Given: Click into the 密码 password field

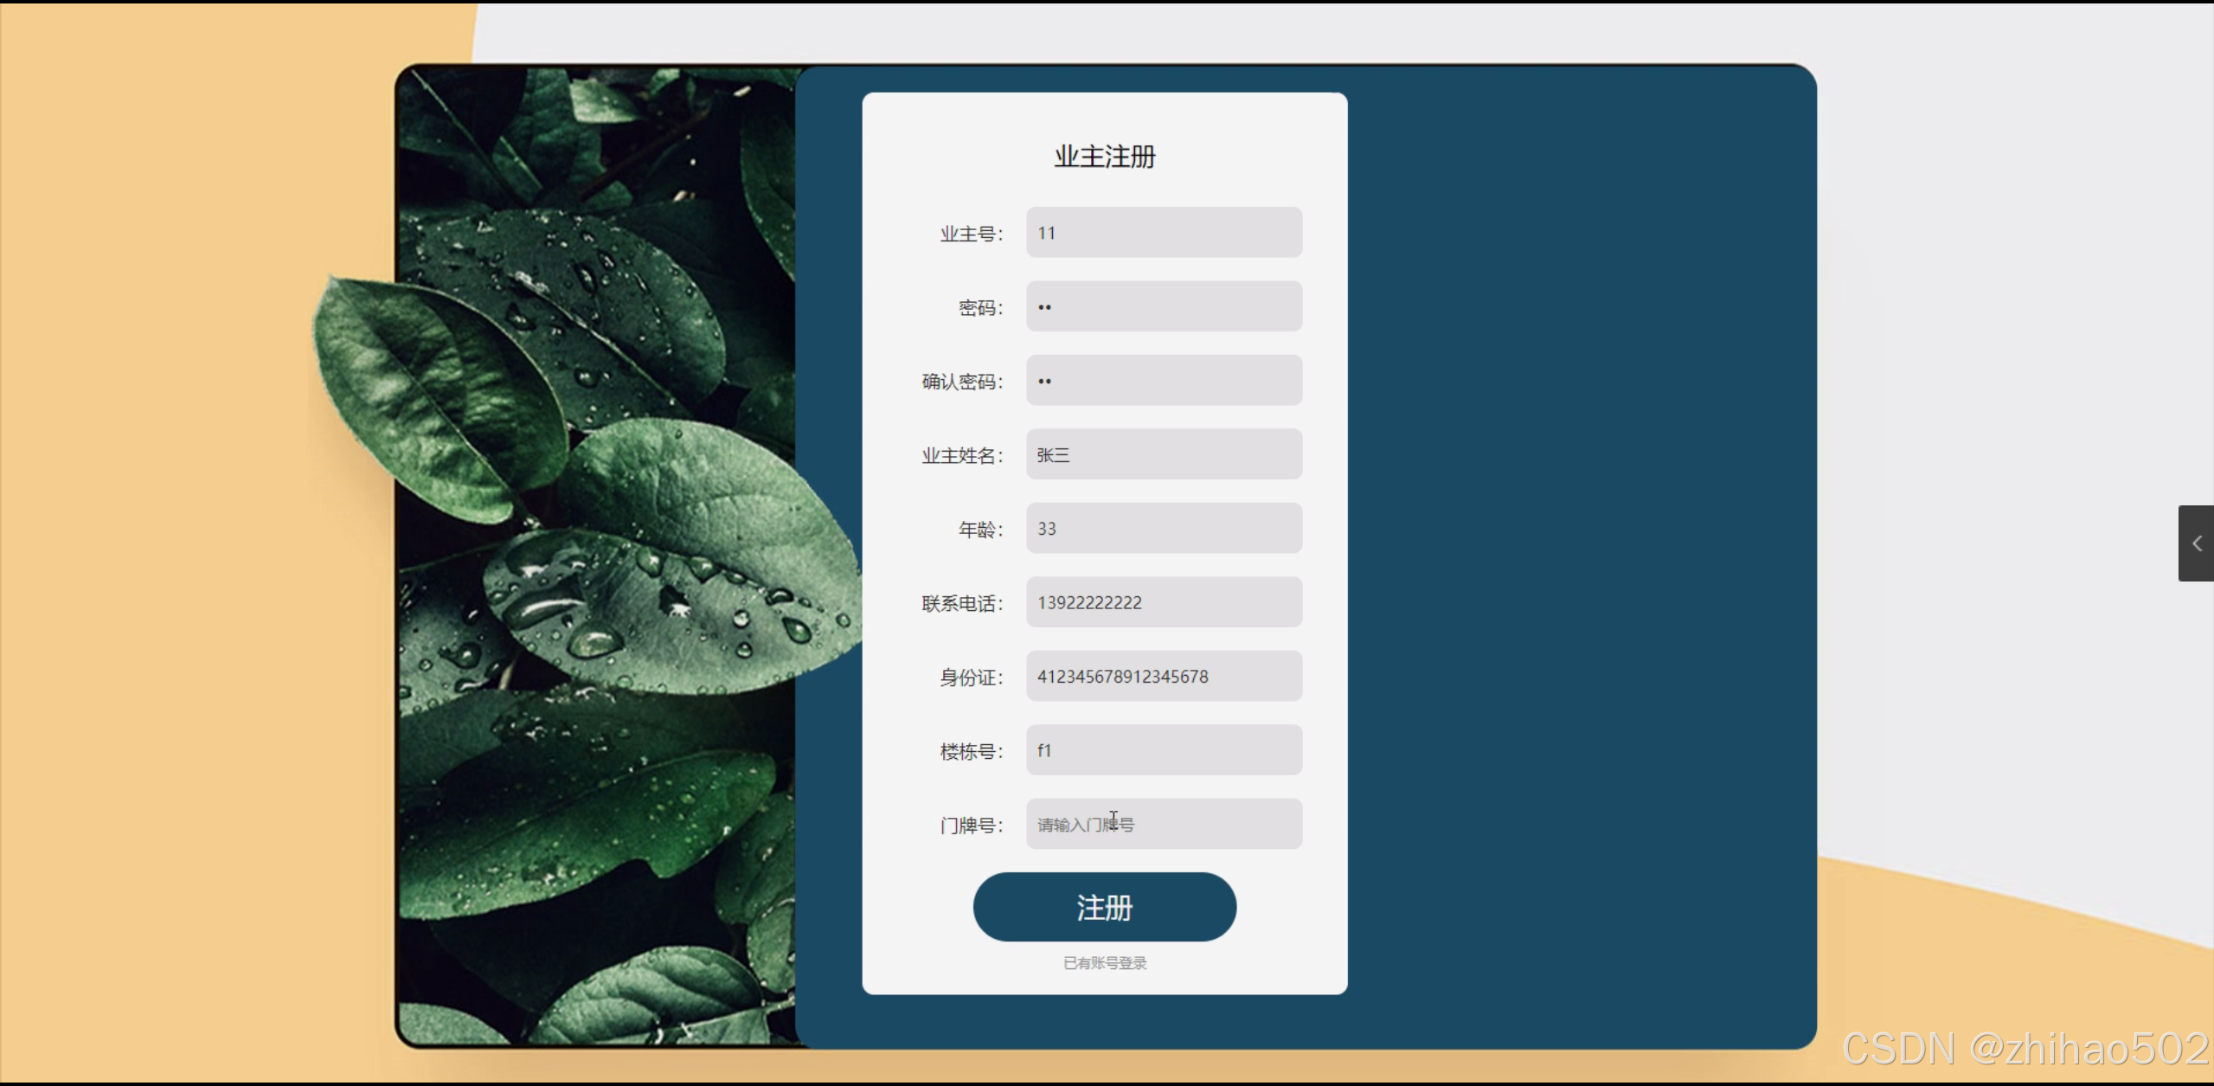Looking at the screenshot, I should pos(1164,306).
